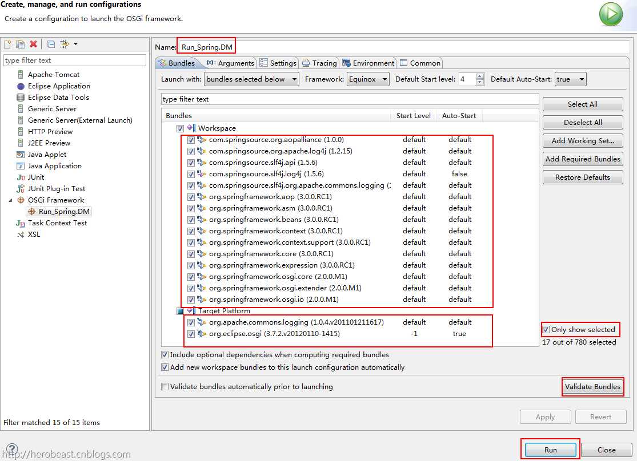The width and height of the screenshot is (637, 461).
Task: Collapse the OSGi Framework tree node
Action: pyautogui.click(x=10, y=200)
